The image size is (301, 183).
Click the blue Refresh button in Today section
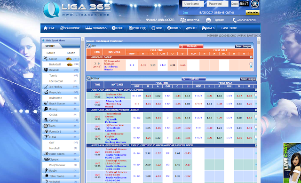pos(193,79)
